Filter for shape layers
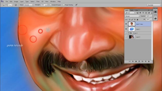 [146, 13]
